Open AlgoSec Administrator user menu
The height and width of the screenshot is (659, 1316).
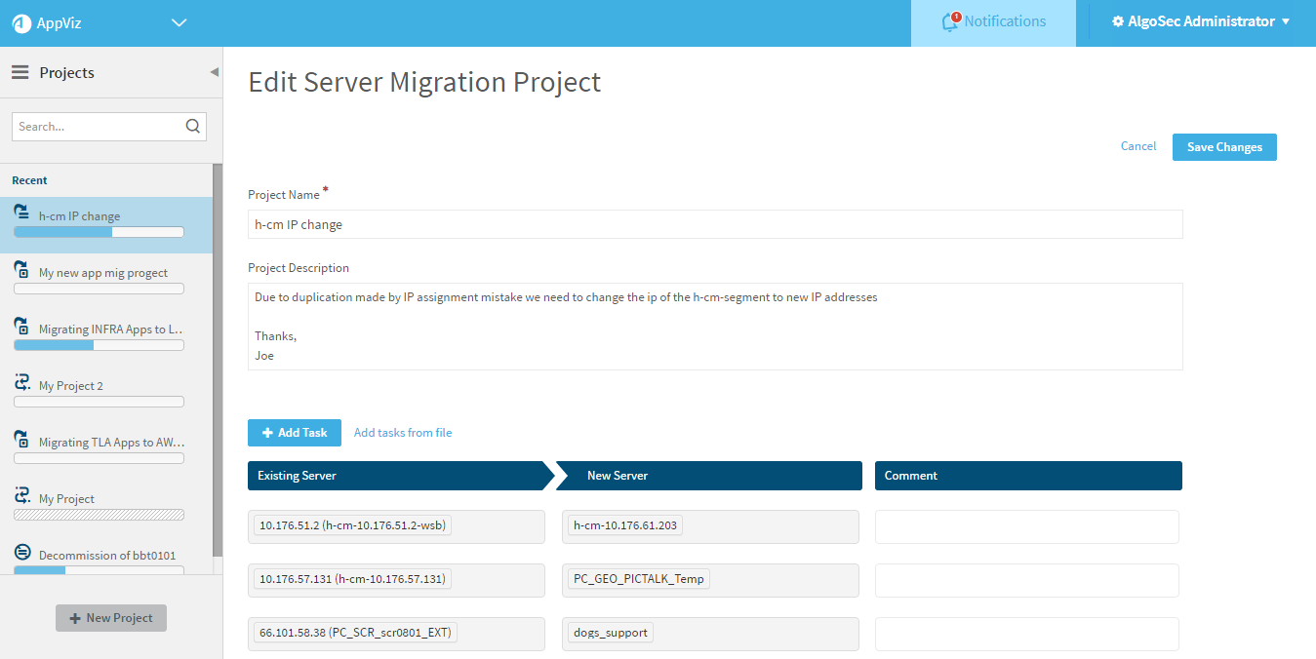(1201, 21)
